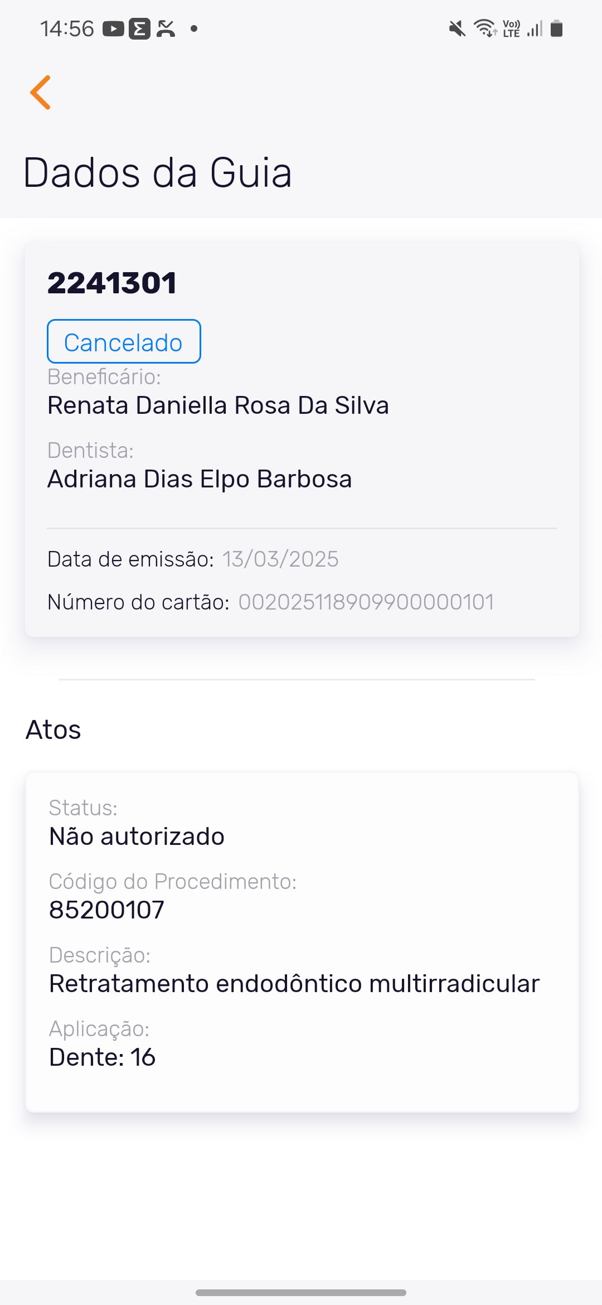Image resolution: width=602 pixels, height=1305 pixels.
Task: Tap the Cancelado status badge
Action: point(124,342)
